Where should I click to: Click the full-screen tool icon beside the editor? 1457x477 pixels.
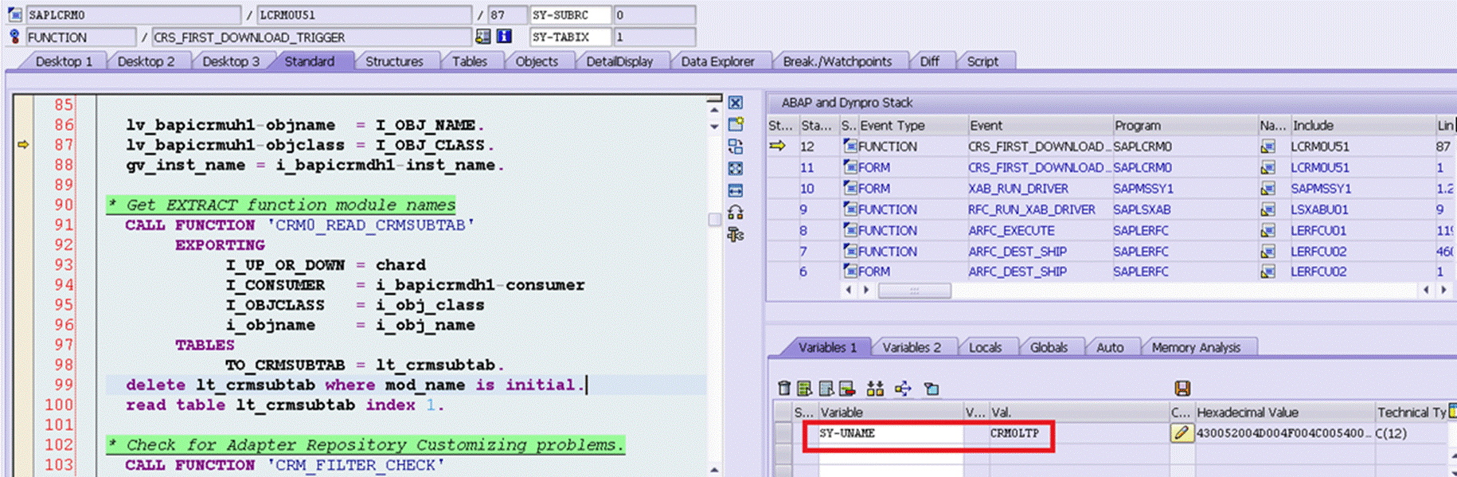click(736, 168)
